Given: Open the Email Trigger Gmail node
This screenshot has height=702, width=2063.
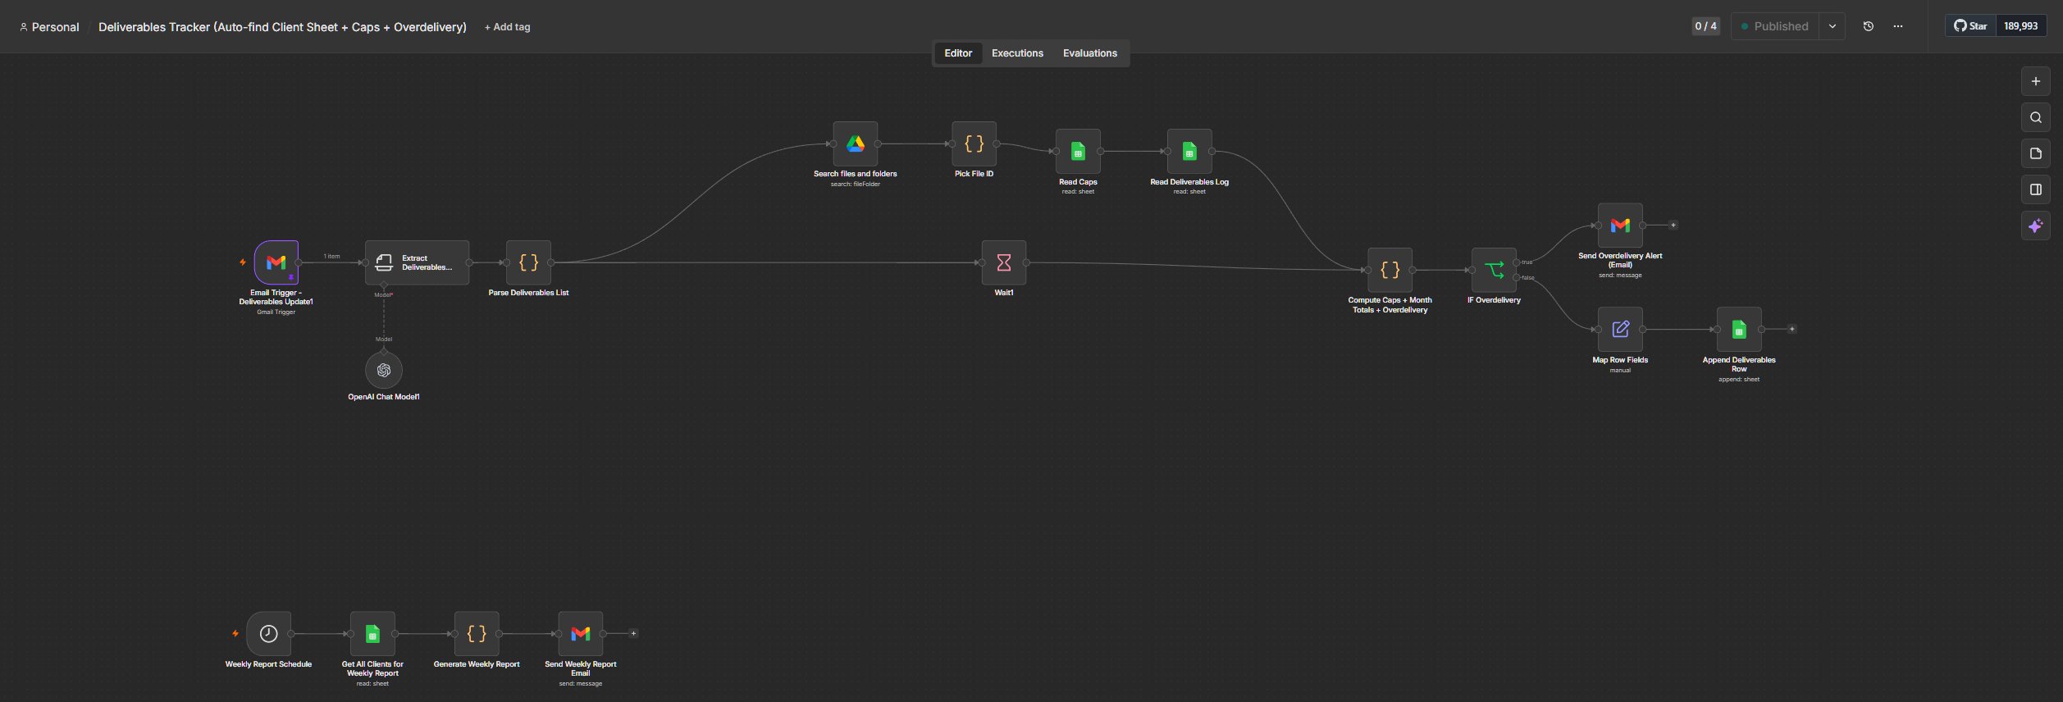Looking at the screenshot, I should tap(276, 262).
